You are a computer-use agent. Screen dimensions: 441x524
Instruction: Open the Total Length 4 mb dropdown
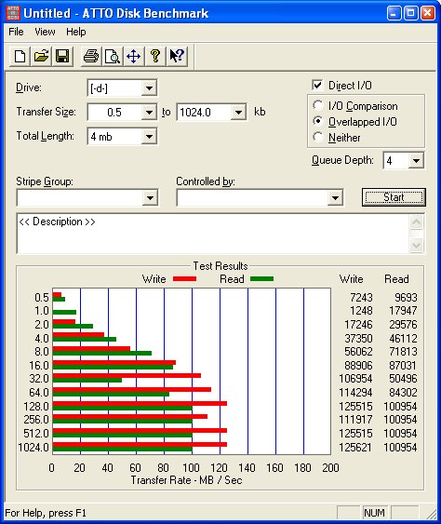(149, 136)
